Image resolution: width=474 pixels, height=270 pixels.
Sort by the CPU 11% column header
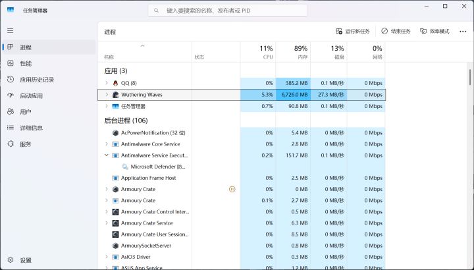pyautogui.click(x=258, y=52)
